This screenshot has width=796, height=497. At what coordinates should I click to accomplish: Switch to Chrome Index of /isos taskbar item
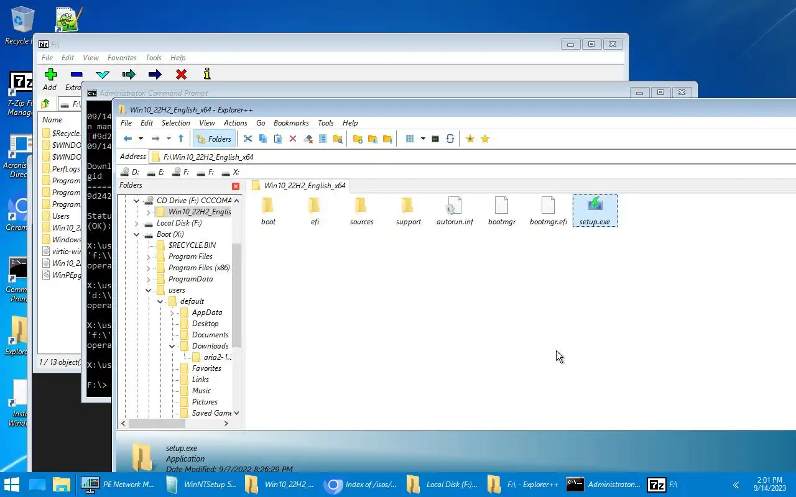[x=361, y=485]
